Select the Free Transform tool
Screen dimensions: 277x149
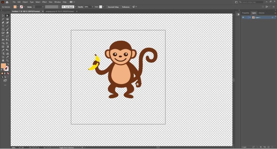coord(7,40)
